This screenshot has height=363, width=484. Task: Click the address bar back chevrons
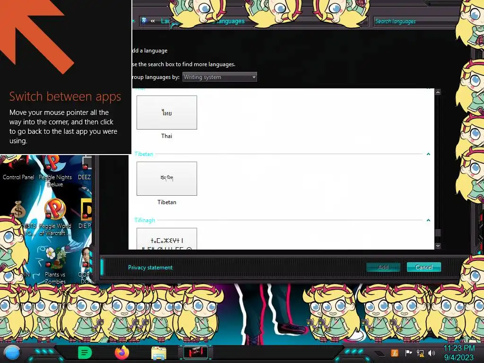tap(153, 21)
